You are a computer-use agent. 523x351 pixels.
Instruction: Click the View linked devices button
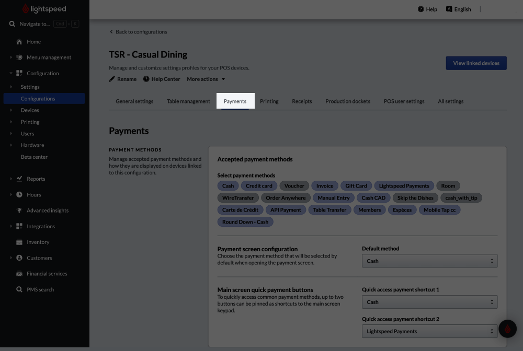click(x=476, y=63)
